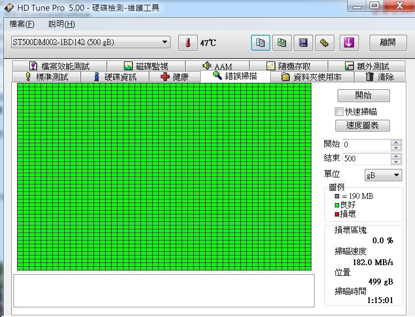415x317 pixels.
Task: Switch to 檔案效能測試 tab
Action: (59, 66)
